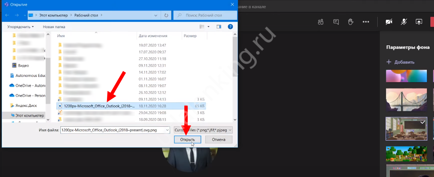Open the participants panel in Teams

click(320, 22)
